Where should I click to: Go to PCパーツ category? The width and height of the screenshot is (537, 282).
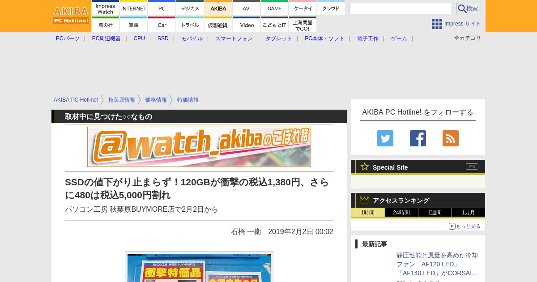point(68,38)
